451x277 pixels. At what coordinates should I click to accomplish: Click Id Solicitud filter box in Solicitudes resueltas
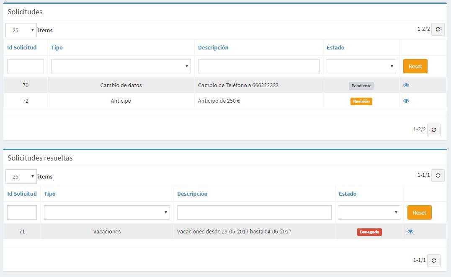point(22,212)
